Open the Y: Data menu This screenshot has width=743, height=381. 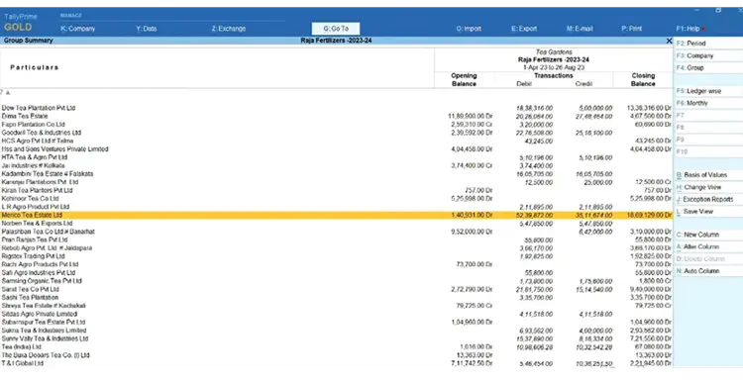tap(146, 29)
